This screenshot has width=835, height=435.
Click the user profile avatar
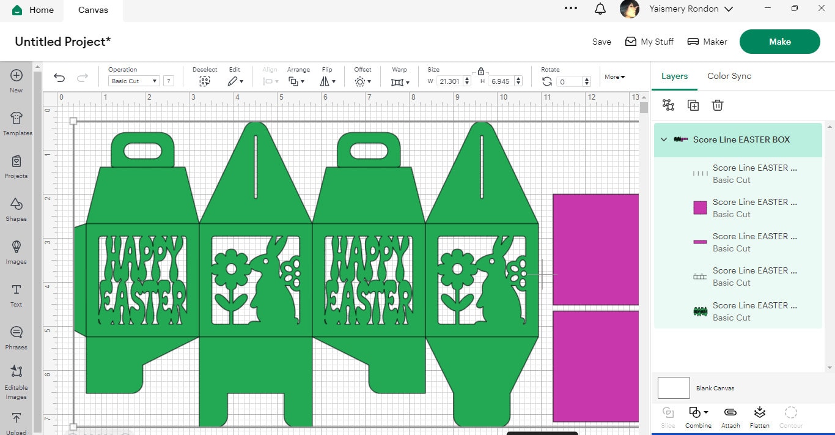pyautogui.click(x=630, y=9)
